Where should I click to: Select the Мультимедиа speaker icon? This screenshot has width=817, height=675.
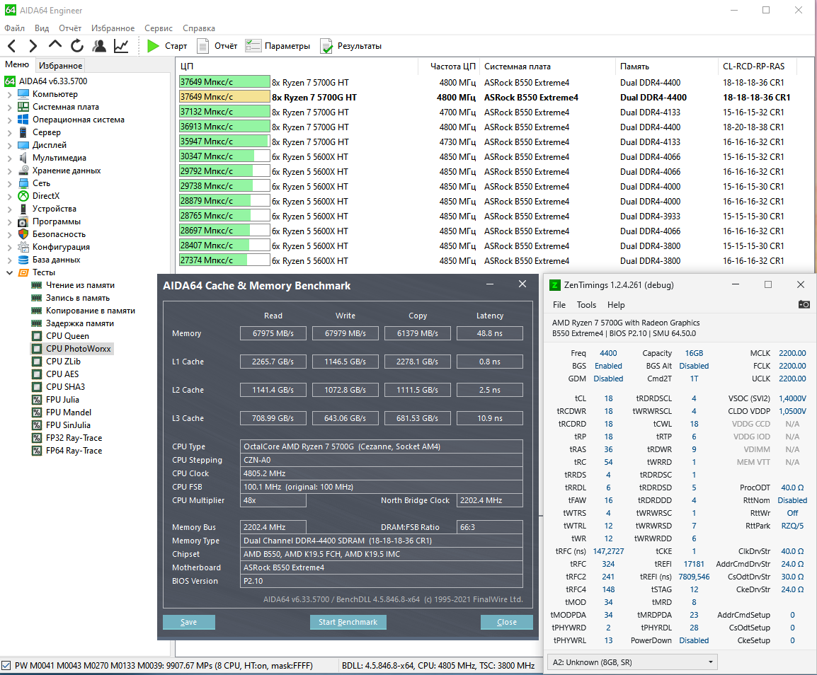[23, 157]
